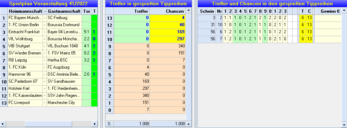The width and height of the screenshot is (347, 128).
Task: Click down scroll arrow in Treffer table
Action: tap(189, 124)
